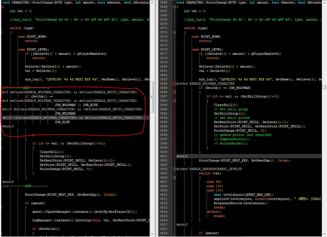Viewport: 327px width, 237px height.
Task: Click 'BroadcastNotice(levelduyuru);' on line 3612
Action: 241,203
